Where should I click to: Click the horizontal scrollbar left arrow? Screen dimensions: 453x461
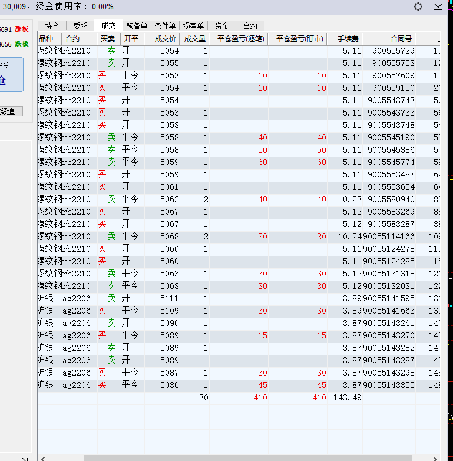[x=43, y=459]
